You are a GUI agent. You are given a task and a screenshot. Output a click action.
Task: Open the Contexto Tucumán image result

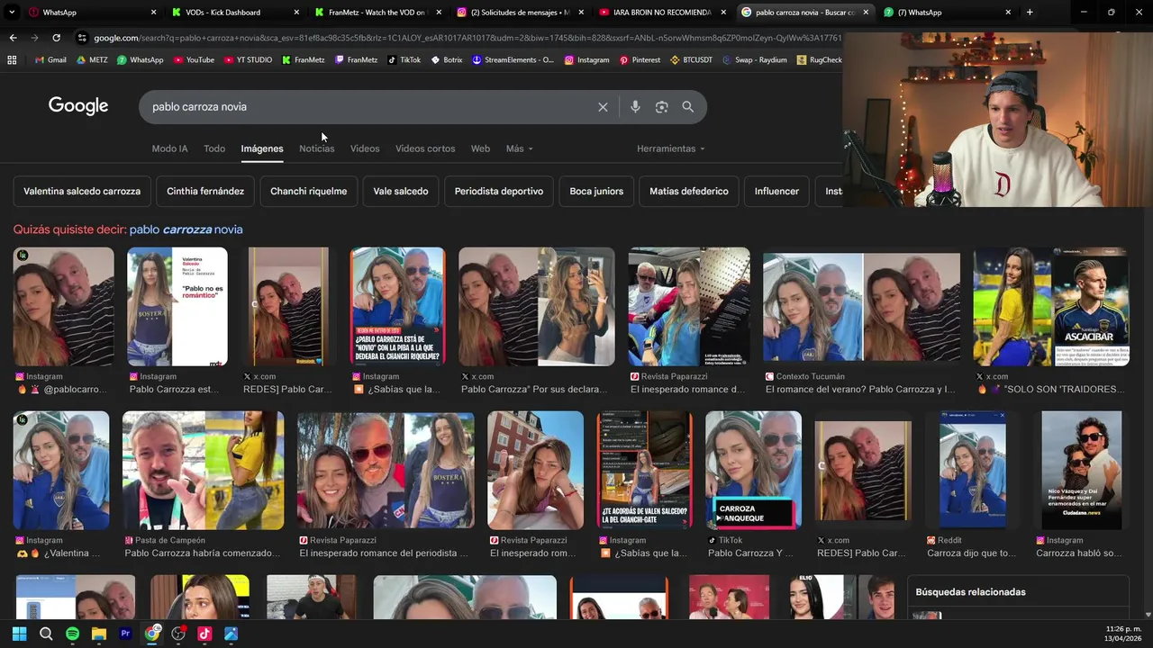861,307
